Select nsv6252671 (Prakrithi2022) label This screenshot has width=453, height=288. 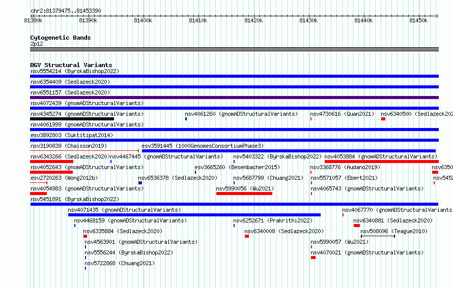273,220
